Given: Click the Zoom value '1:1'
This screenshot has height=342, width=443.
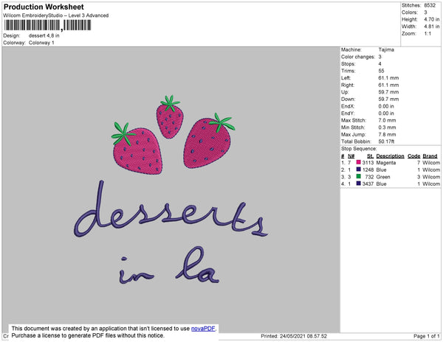Looking at the screenshot, I should pyautogui.click(x=427, y=34).
